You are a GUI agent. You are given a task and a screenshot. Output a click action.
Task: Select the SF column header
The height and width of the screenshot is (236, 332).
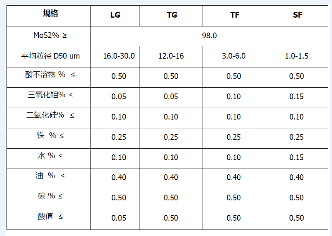[297, 15]
